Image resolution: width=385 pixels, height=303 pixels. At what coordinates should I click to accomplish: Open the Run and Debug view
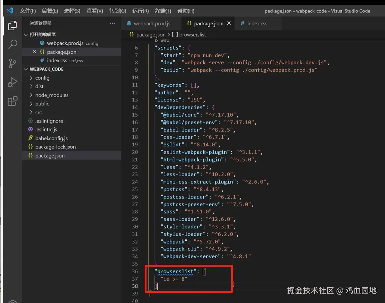click(12, 82)
